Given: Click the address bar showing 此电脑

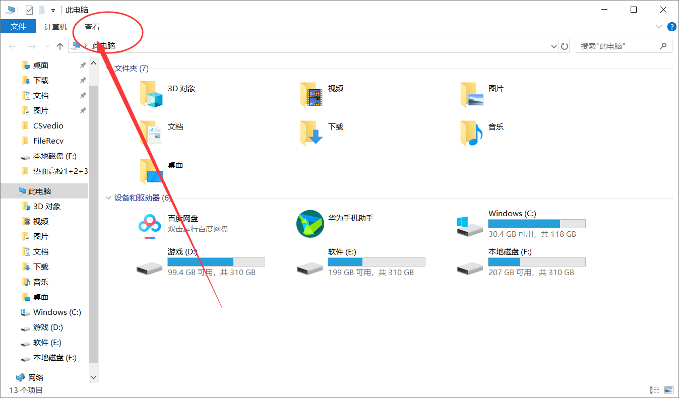Looking at the screenshot, I should click(x=313, y=46).
